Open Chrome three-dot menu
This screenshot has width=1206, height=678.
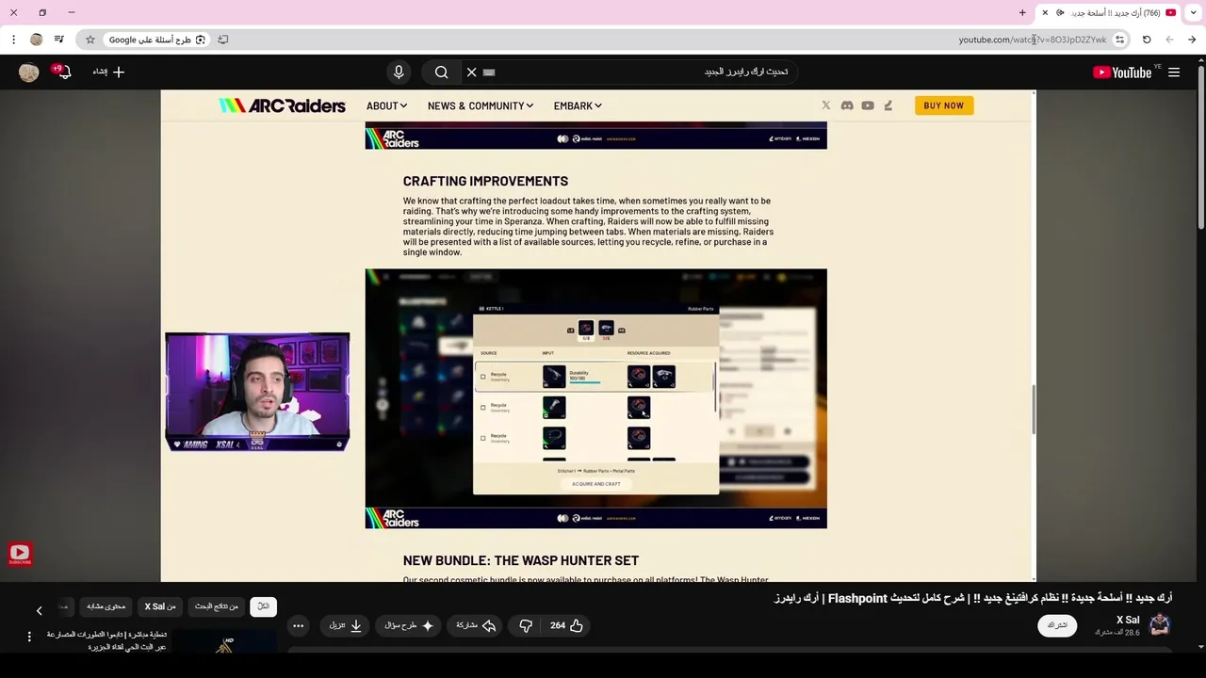click(x=13, y=40)
